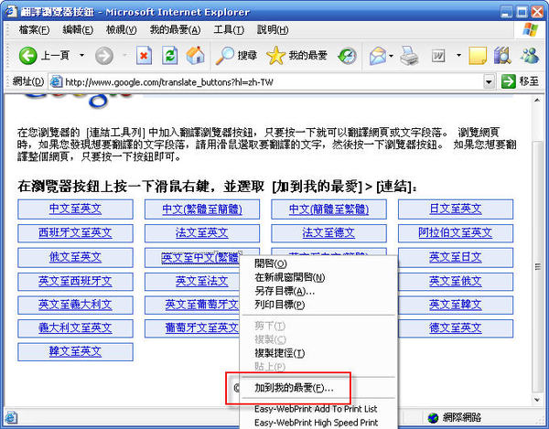This screenshot has width=549, height=429.
Task: Open Edit button dropdown arrow
Action: [458, 55]
